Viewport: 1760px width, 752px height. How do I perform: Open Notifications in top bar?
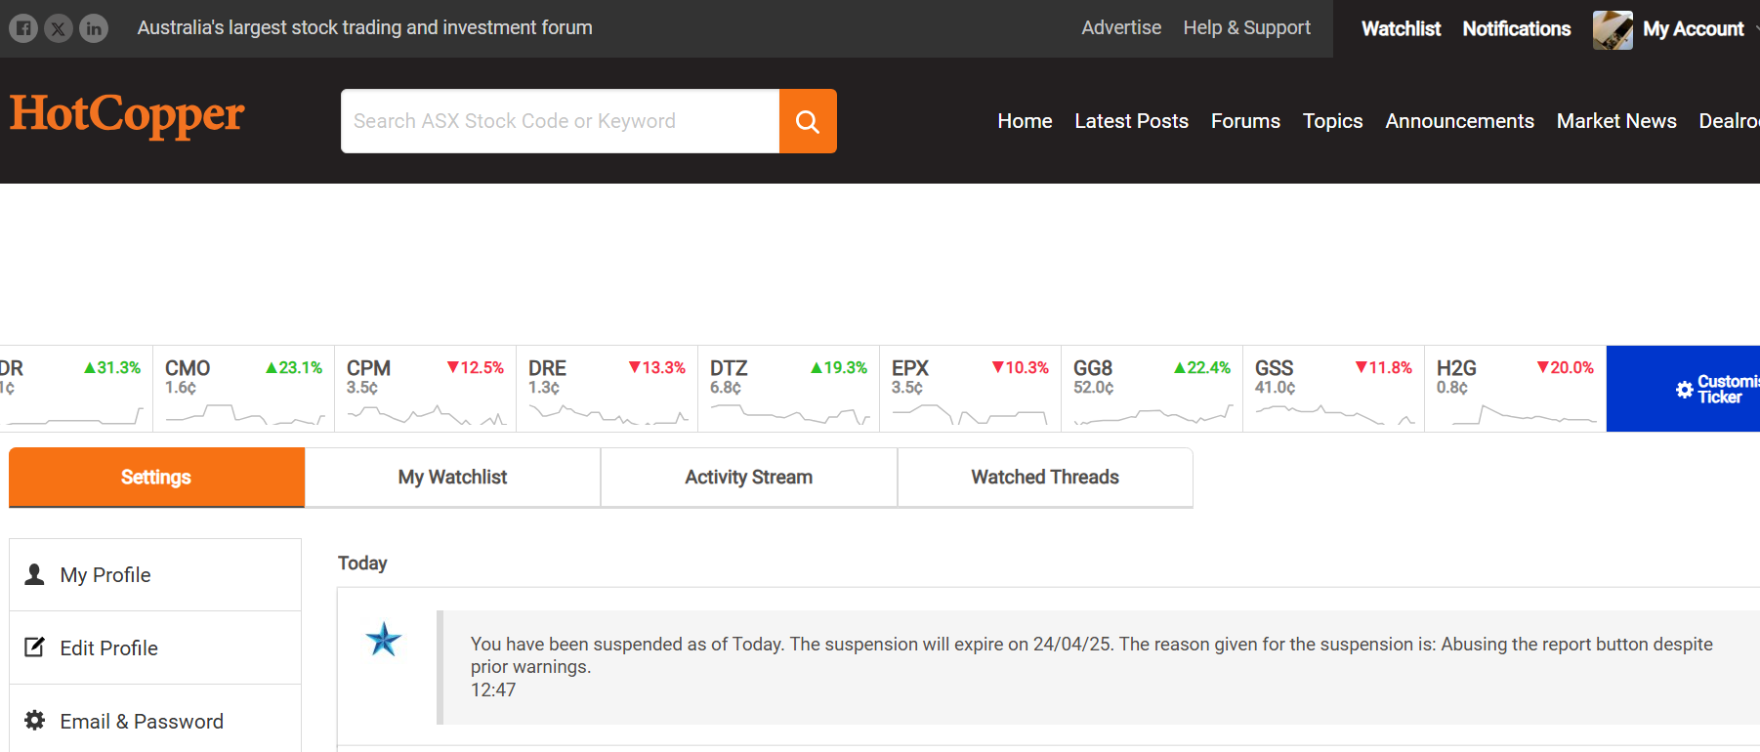(x=1517, y=28)
